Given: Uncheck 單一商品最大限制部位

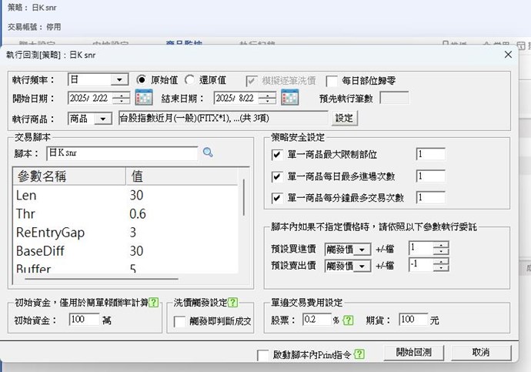Looking at the screenshot, I should (277, 155).
